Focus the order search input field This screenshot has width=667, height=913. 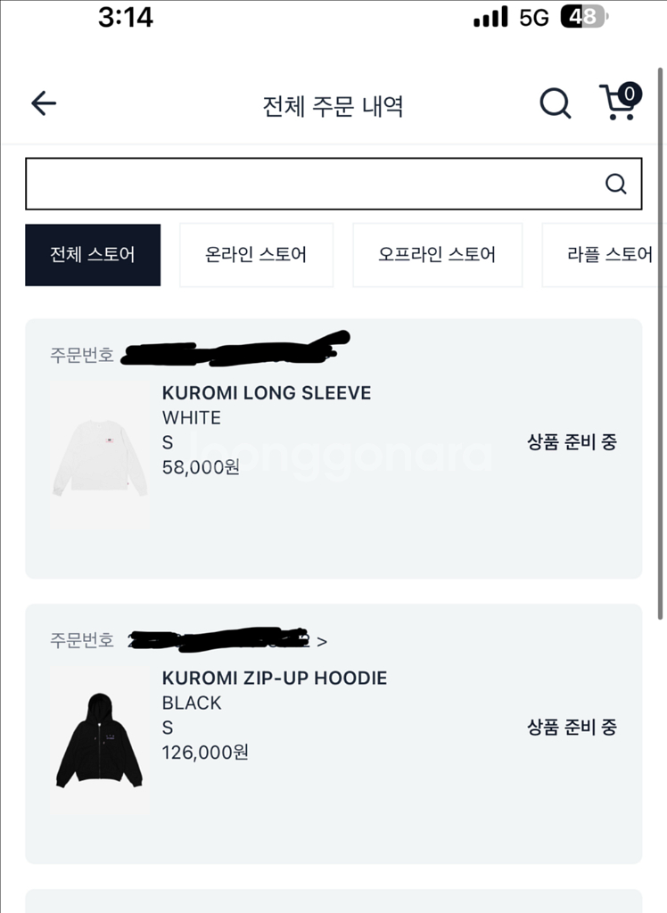click(x=333, y=184)
